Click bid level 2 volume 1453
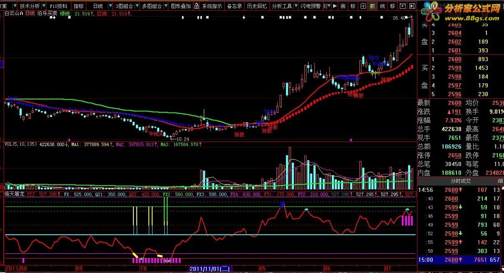Image resolution: width=504 pixels, height=273 pixels. 481,68
